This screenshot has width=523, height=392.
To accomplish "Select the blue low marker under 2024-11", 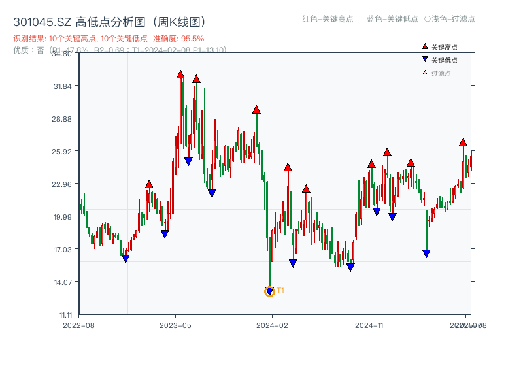I will pos(377,210).
